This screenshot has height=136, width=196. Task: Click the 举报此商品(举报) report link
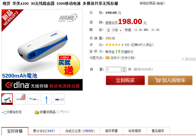pyautogui.click(x=152, y=3)
